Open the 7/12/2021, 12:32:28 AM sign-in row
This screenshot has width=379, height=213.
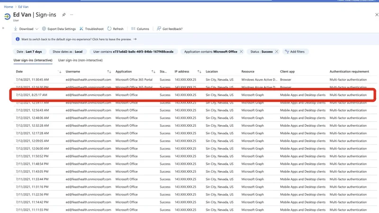click(195, 125)
